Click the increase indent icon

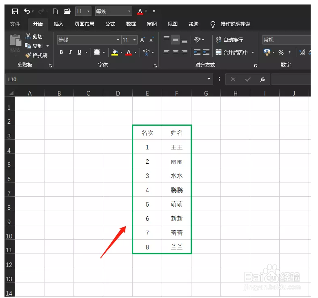point(206,52)
